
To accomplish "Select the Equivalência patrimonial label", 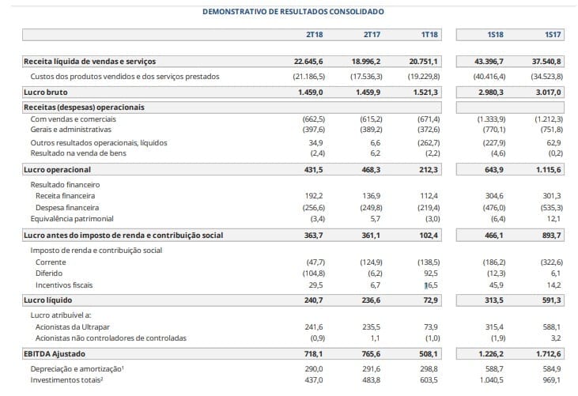I will 72,219.
